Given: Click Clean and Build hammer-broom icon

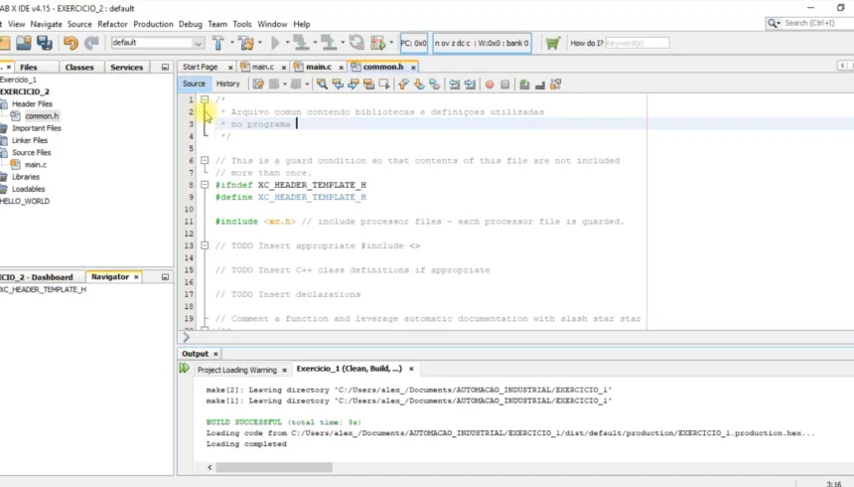Looking at the screenshot, I should point(246,43).
